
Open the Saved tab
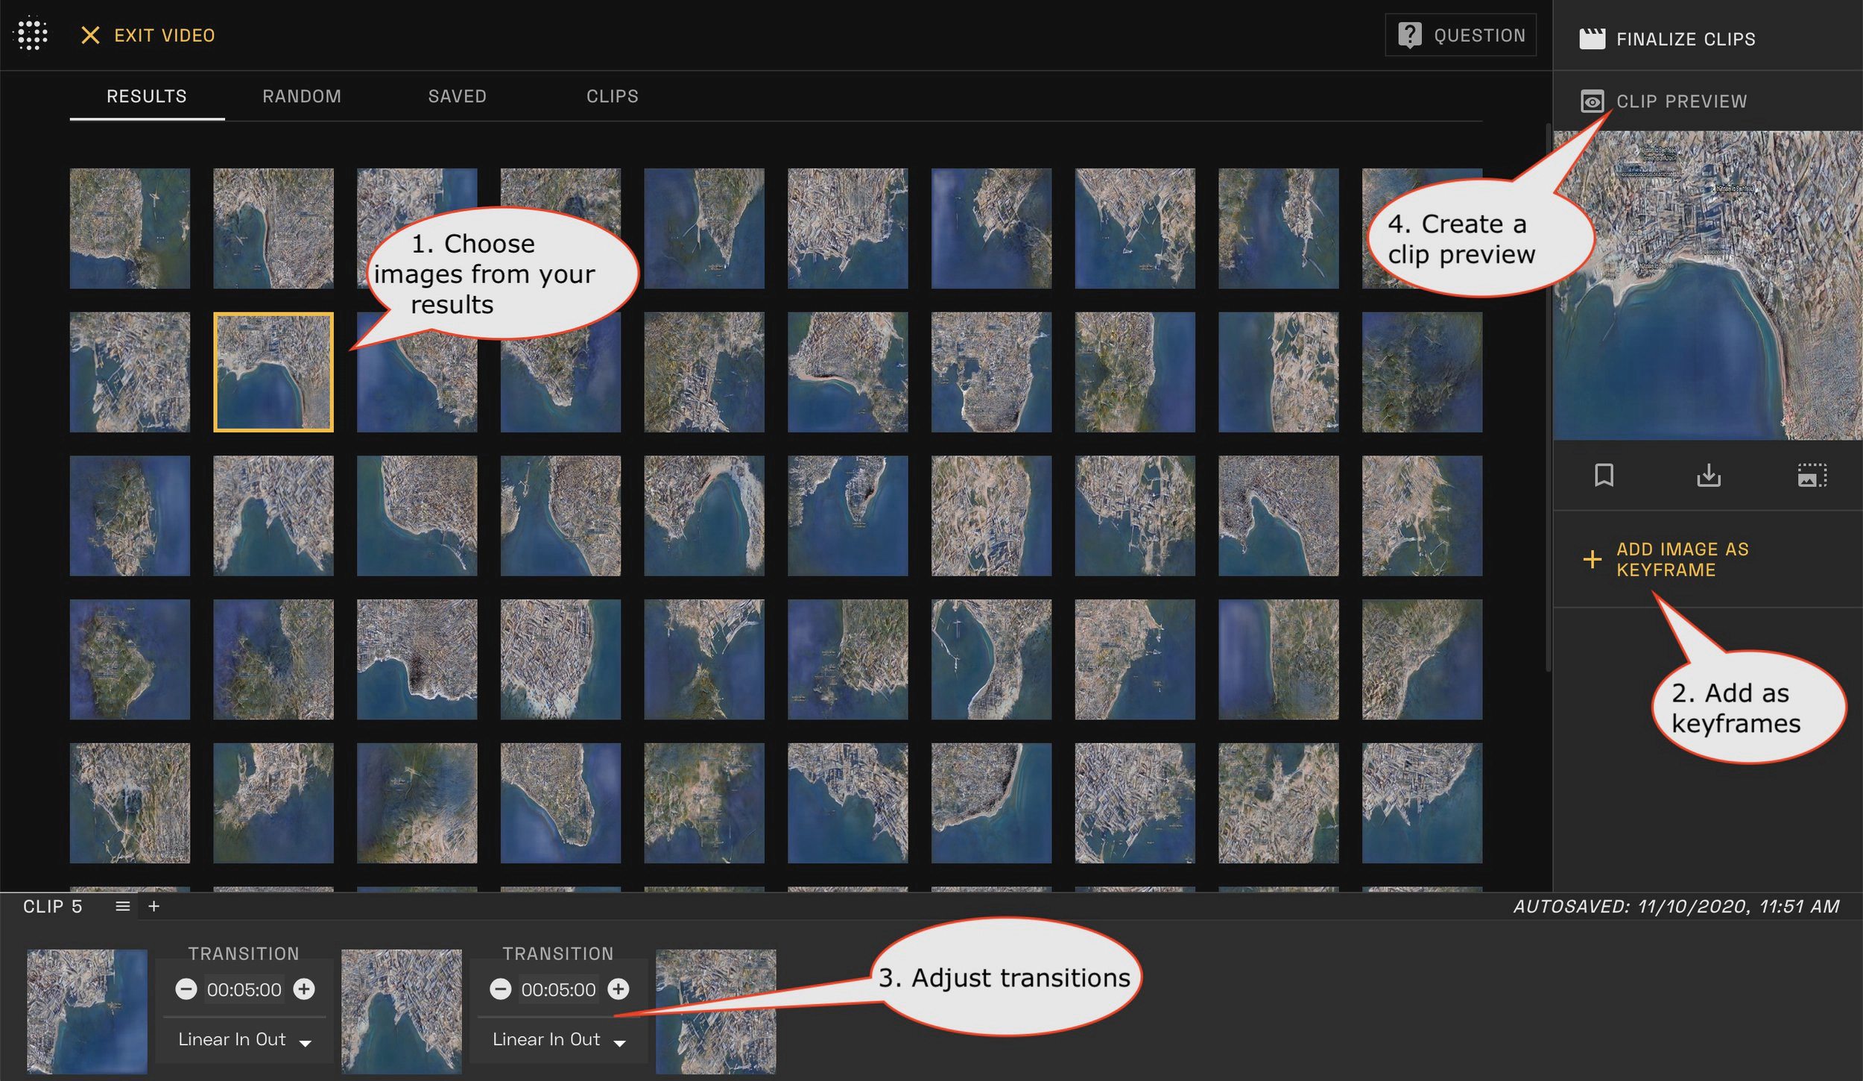(457, 95)
